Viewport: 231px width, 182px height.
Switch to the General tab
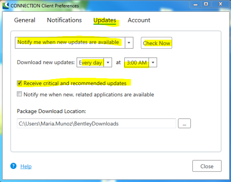[25, 20]
